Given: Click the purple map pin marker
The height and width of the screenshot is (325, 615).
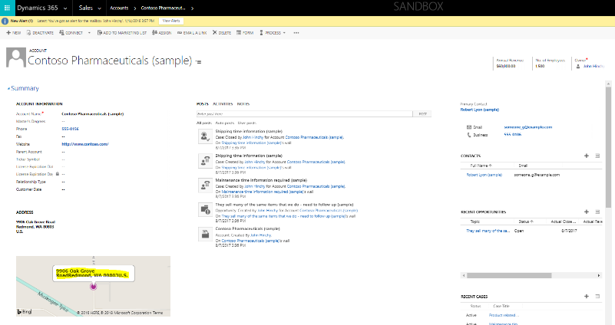Looking at the screenshot, I should [x=94, y=287].
